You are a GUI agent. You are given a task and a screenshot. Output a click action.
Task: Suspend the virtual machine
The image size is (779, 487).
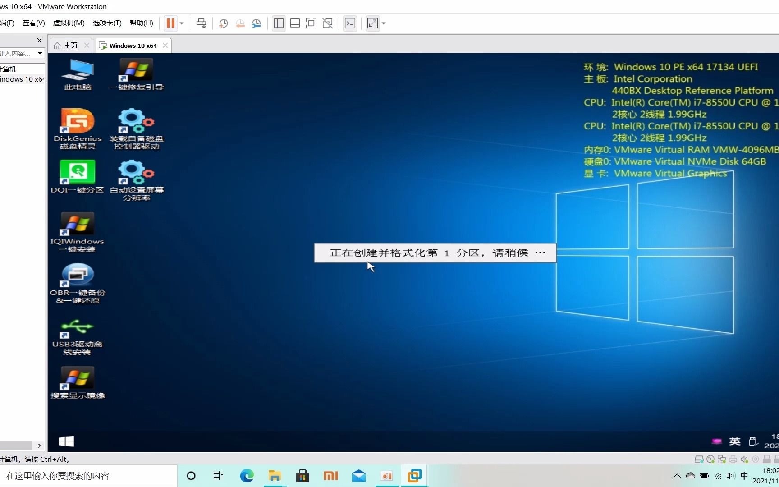171,23
